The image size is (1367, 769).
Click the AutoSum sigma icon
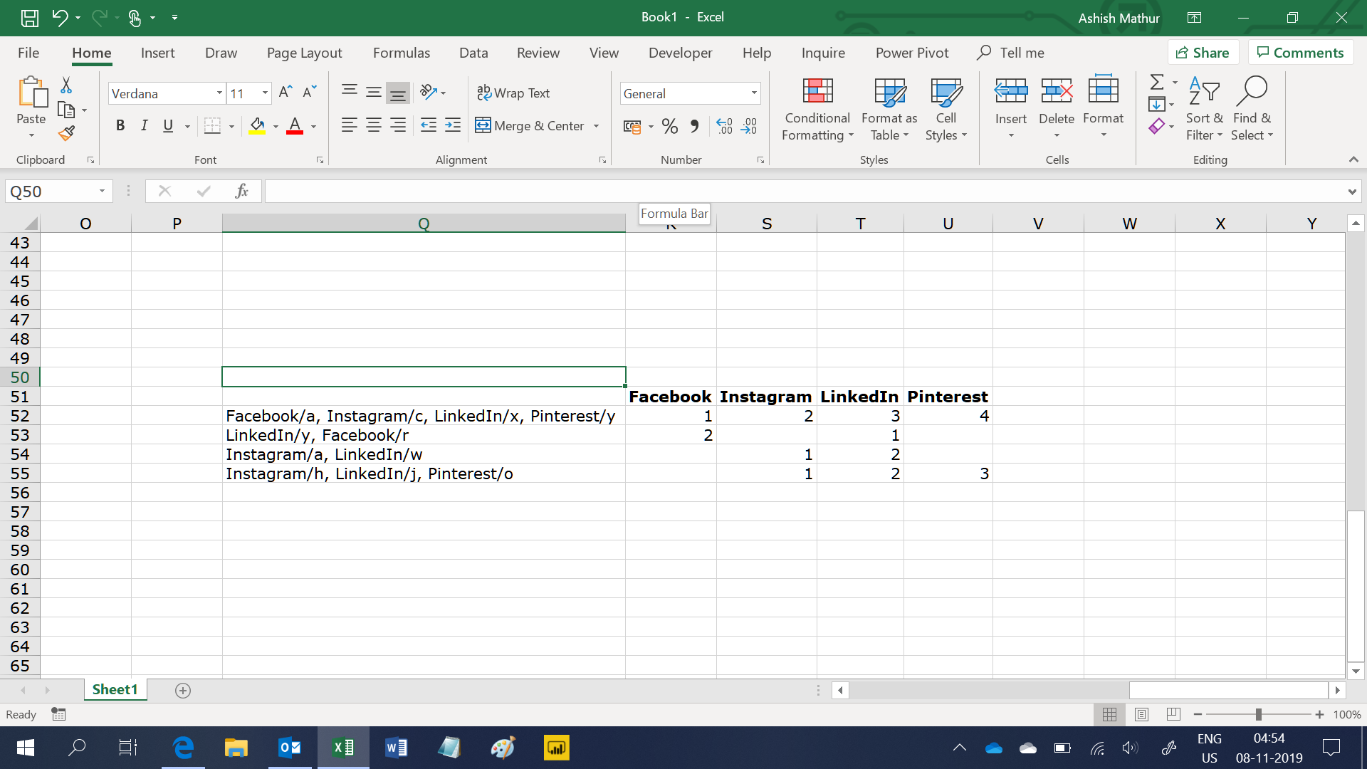click(1157, 82)
